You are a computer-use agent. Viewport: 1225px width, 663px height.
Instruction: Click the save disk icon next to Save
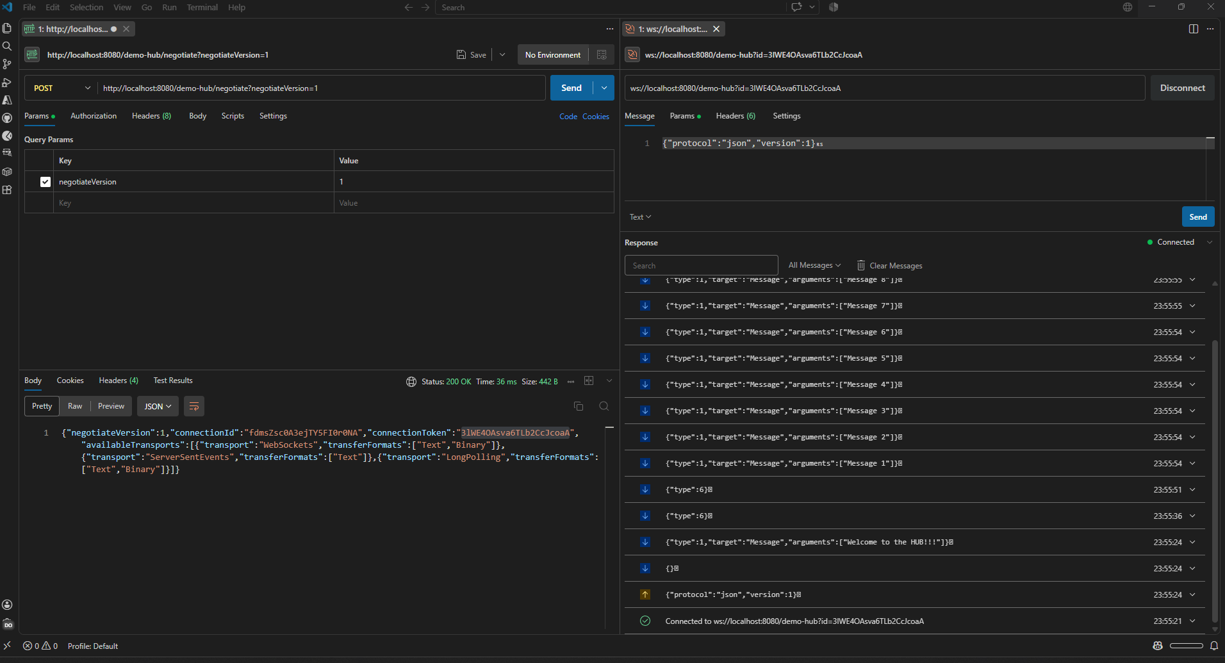[x=461, y=54]
